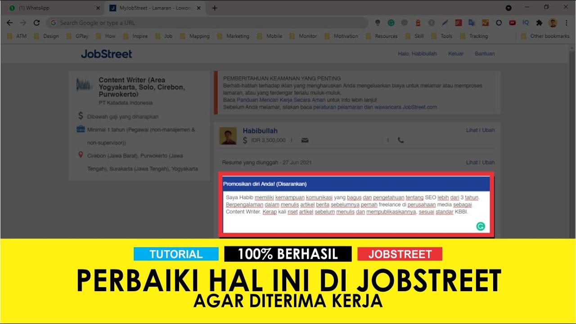
Task: Click the Katadata company logo
Action: tap(84, 85)
